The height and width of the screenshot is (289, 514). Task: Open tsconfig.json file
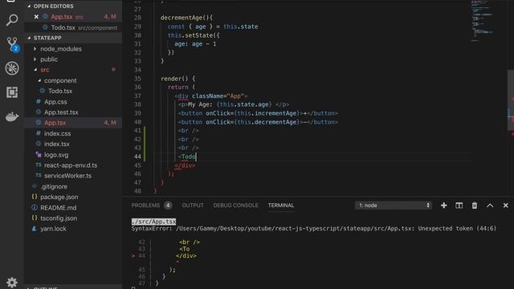tap(59, 218)
